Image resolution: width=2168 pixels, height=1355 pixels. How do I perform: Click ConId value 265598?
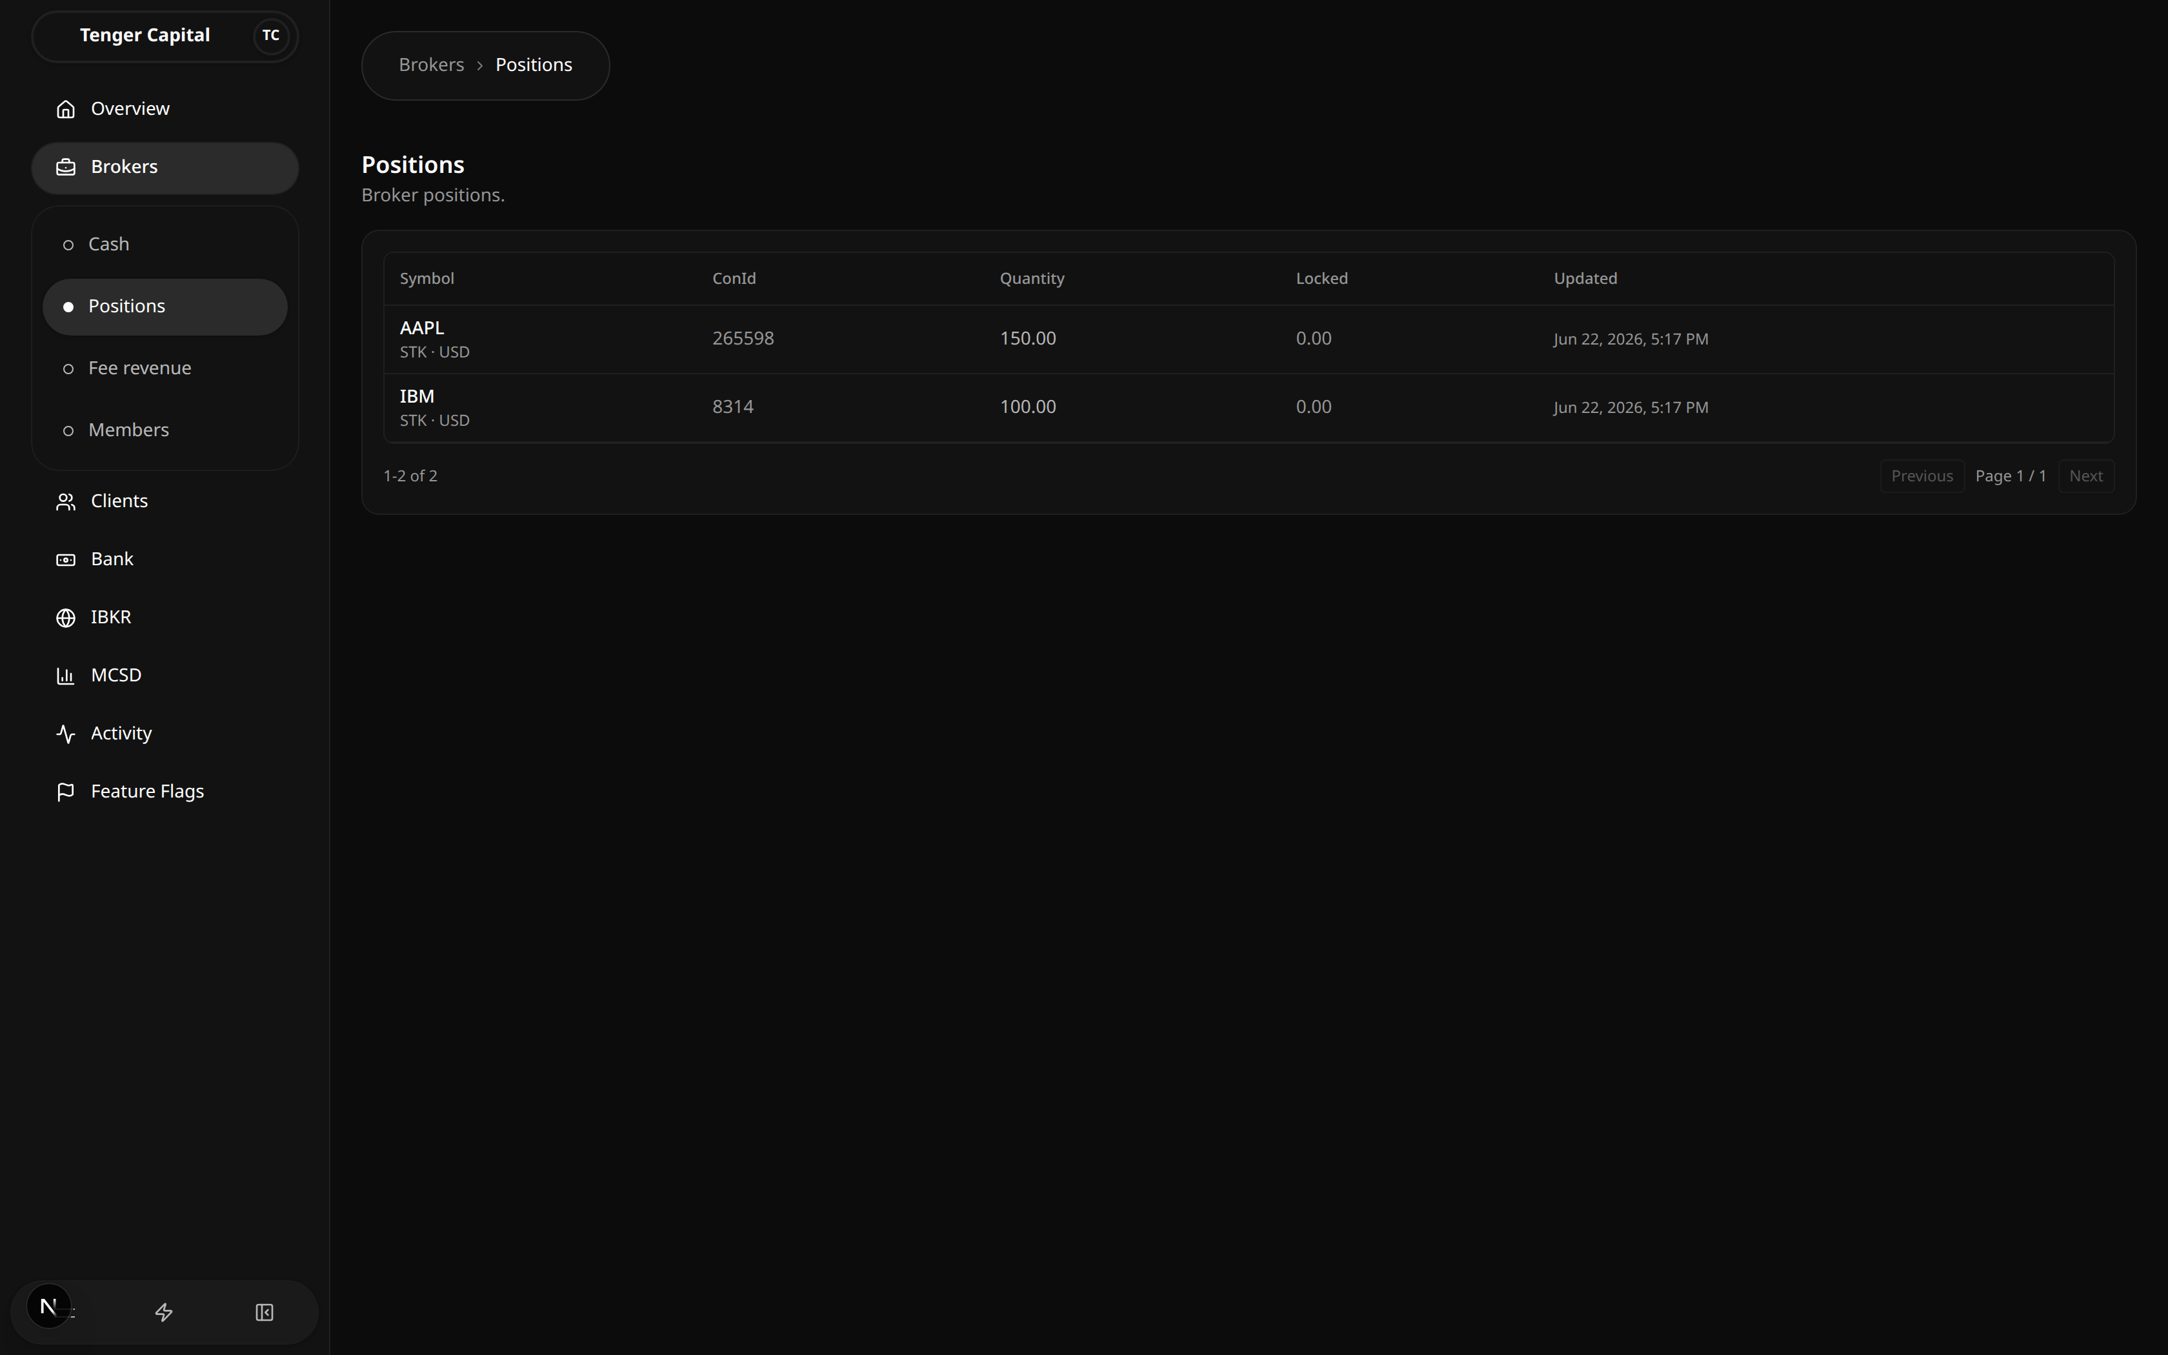click(x=743, y=339)
